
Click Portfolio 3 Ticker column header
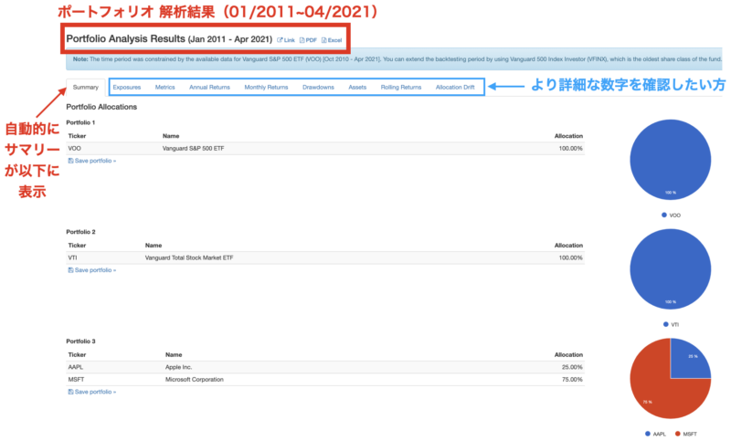tap(77, 355)
